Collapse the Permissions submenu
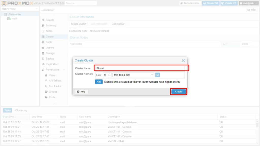Viewport: 260px width, 146px height. [64, 70]
